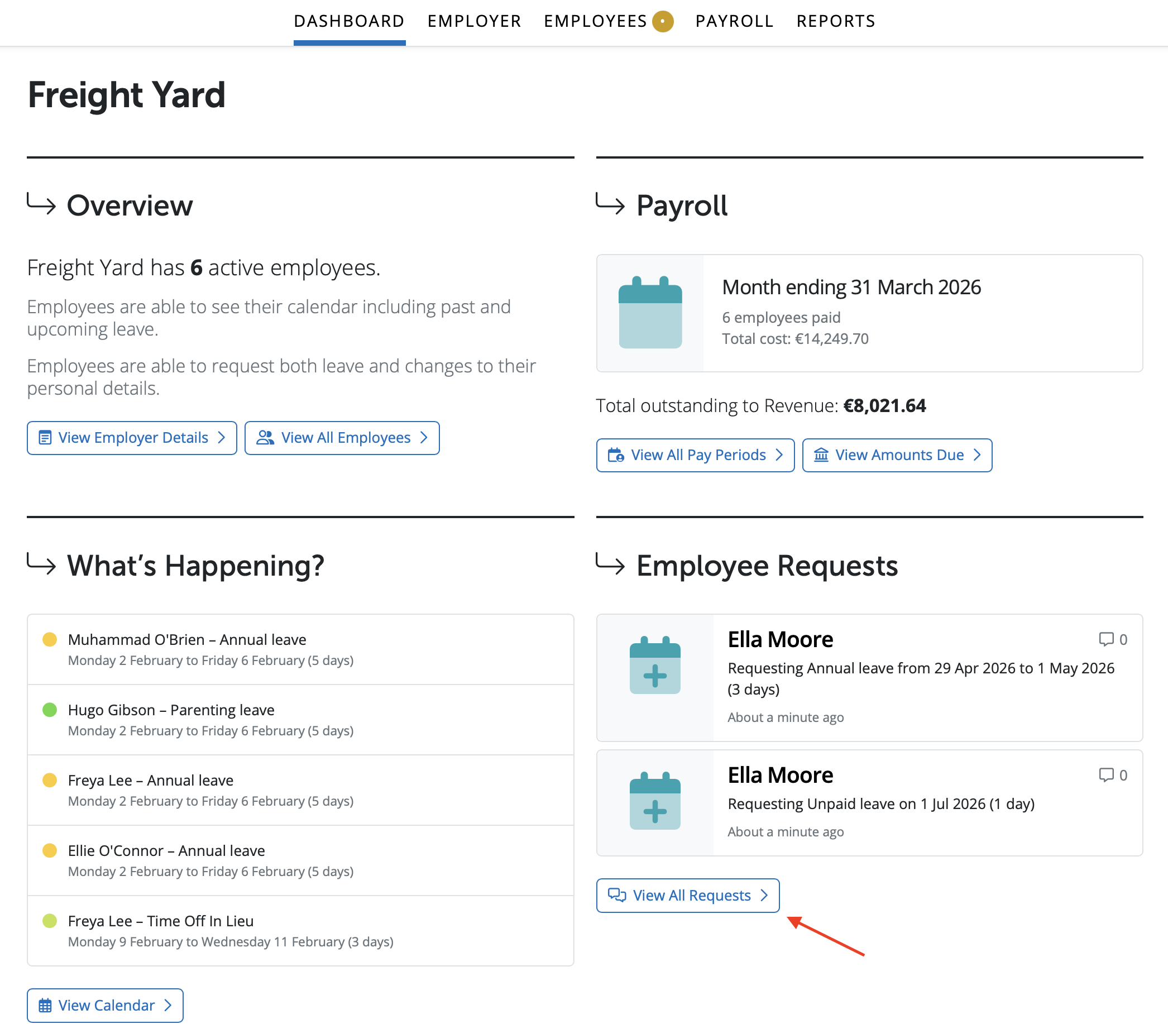The image size is (1168, 1024).
Task: Click comment icon on Unpaid leave request
Action: point(1105,774)
